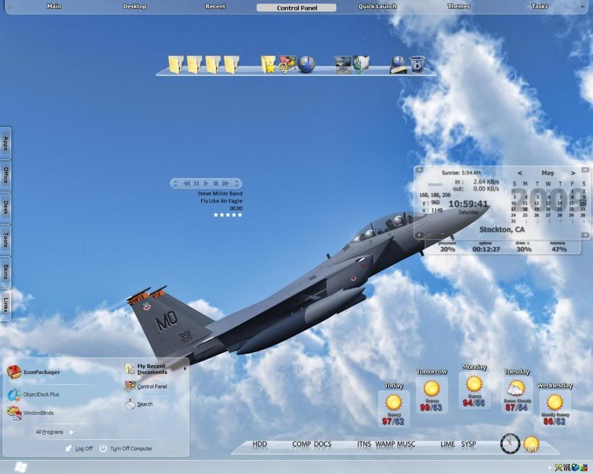The height and width of the screenshot is (474, 593).
Task: Click Turn Off Computer button
Action: click(x=126, y=449)
